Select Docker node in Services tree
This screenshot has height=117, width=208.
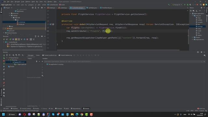tap(11, 66)
